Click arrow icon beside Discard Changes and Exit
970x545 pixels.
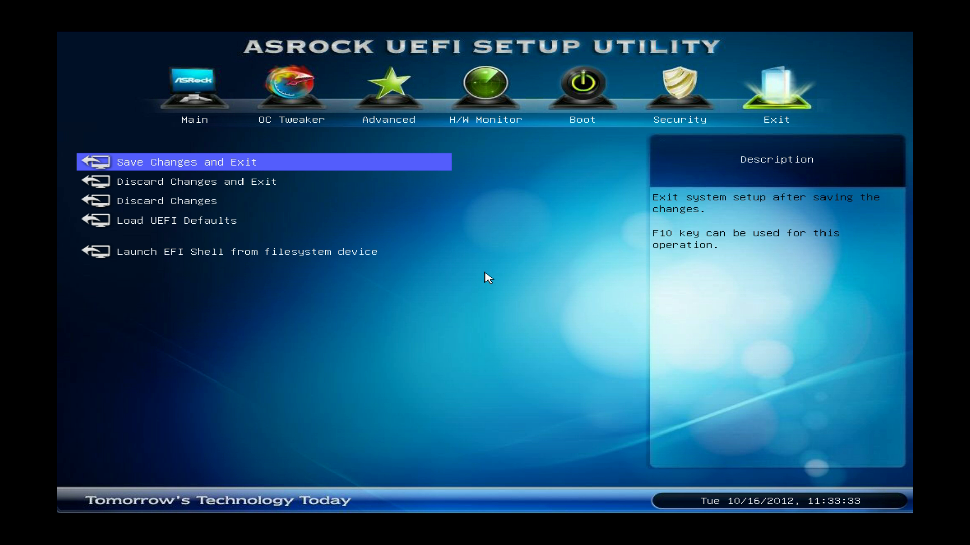pyautogui.click(x=96, y=181)
